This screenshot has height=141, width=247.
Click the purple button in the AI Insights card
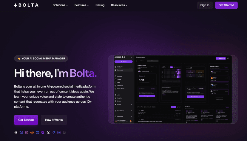(147, 96)
